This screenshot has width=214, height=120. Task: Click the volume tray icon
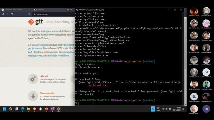pos(167,109)
